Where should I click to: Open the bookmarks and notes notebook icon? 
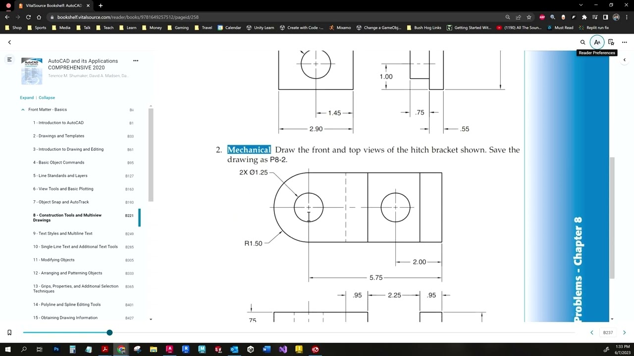point(611,42)
